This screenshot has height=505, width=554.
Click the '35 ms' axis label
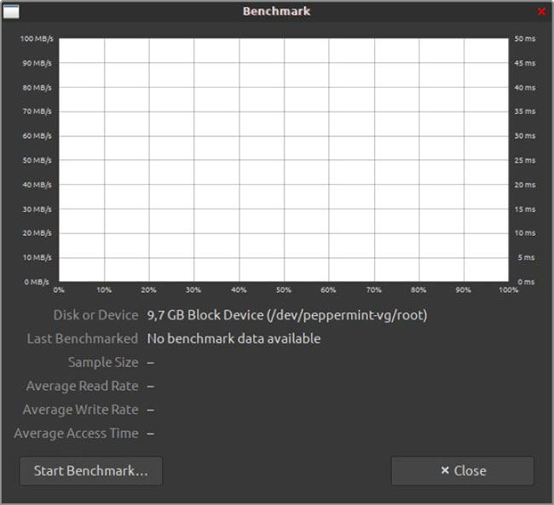pos(525,112)
